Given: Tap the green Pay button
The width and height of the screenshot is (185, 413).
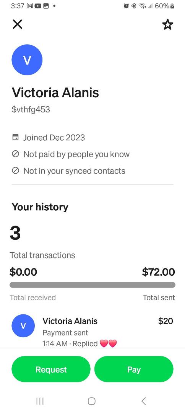Looking at the screenshot, I should [134, 369].
